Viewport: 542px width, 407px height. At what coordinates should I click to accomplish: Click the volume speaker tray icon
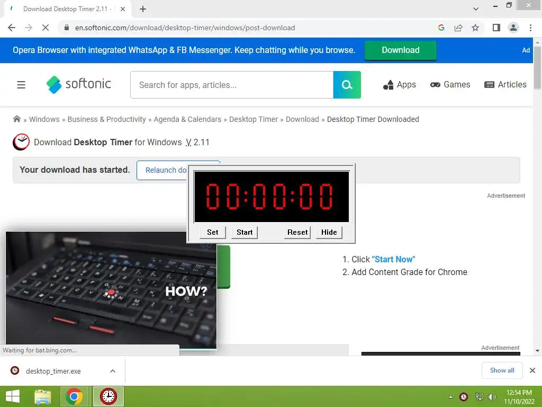tap(492, 396)
